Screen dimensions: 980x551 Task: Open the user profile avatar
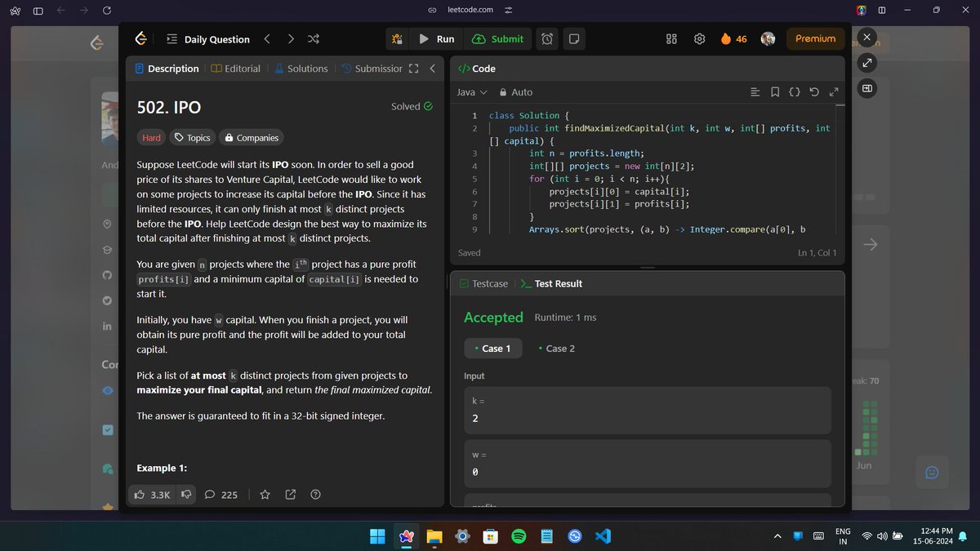(x=768, y=38)
